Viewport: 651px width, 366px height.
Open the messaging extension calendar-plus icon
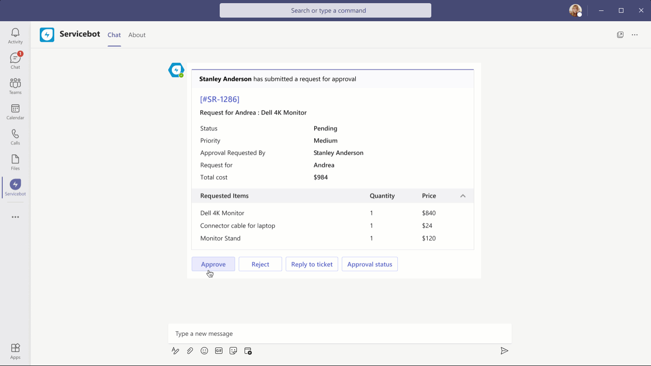(248, 351)
